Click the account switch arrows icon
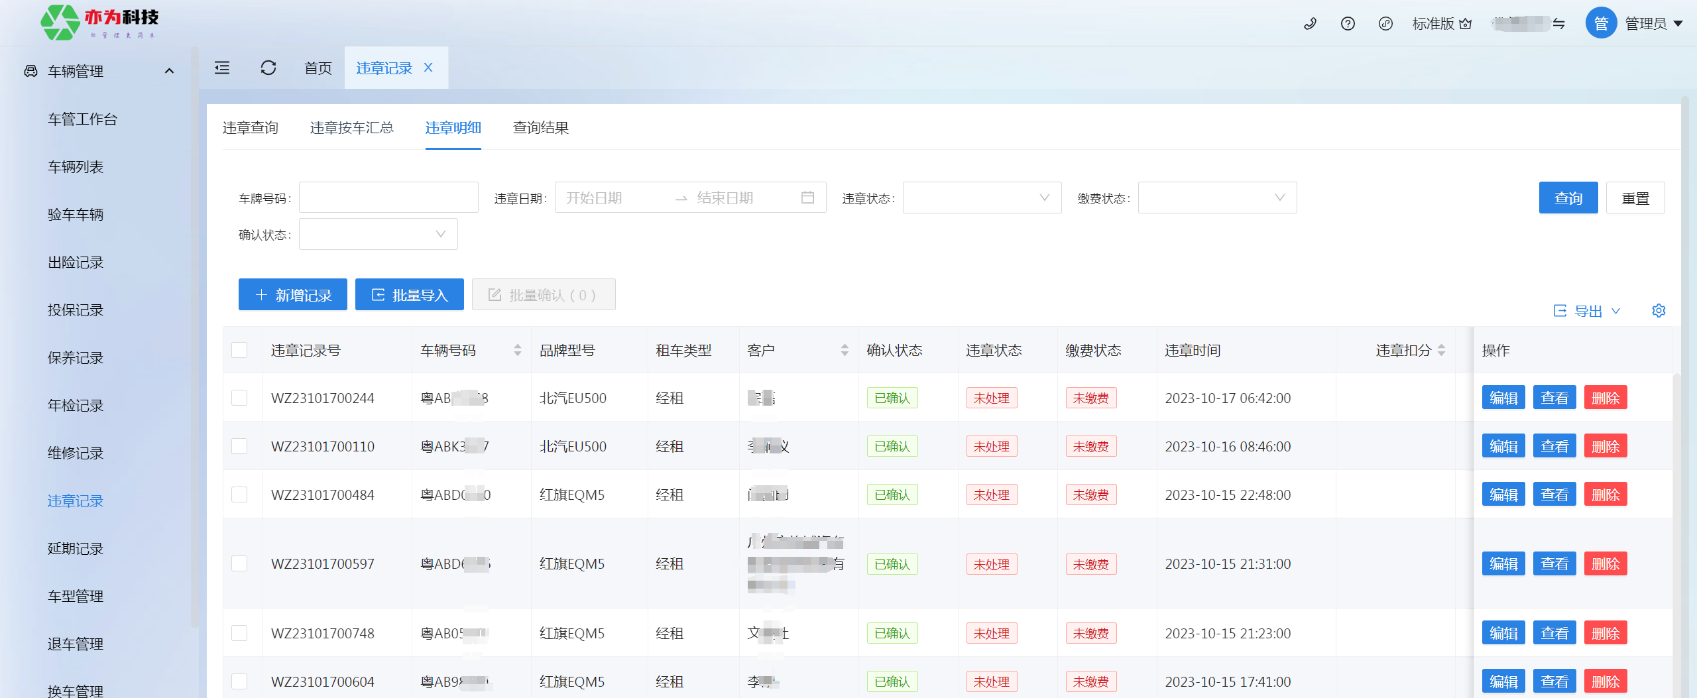 pyautogui.click(x=1559, y=24)
